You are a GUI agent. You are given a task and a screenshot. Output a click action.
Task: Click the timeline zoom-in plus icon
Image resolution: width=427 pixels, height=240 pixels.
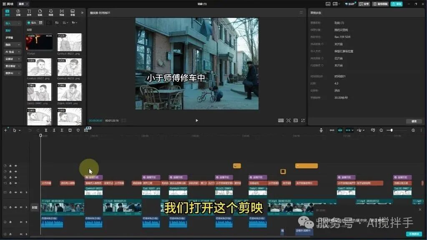click(x=413, y=130)
